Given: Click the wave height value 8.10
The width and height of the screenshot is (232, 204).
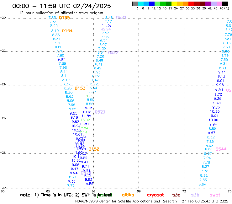Looking at the screenshot, I should pyautogui.click(x=55, y=31).
